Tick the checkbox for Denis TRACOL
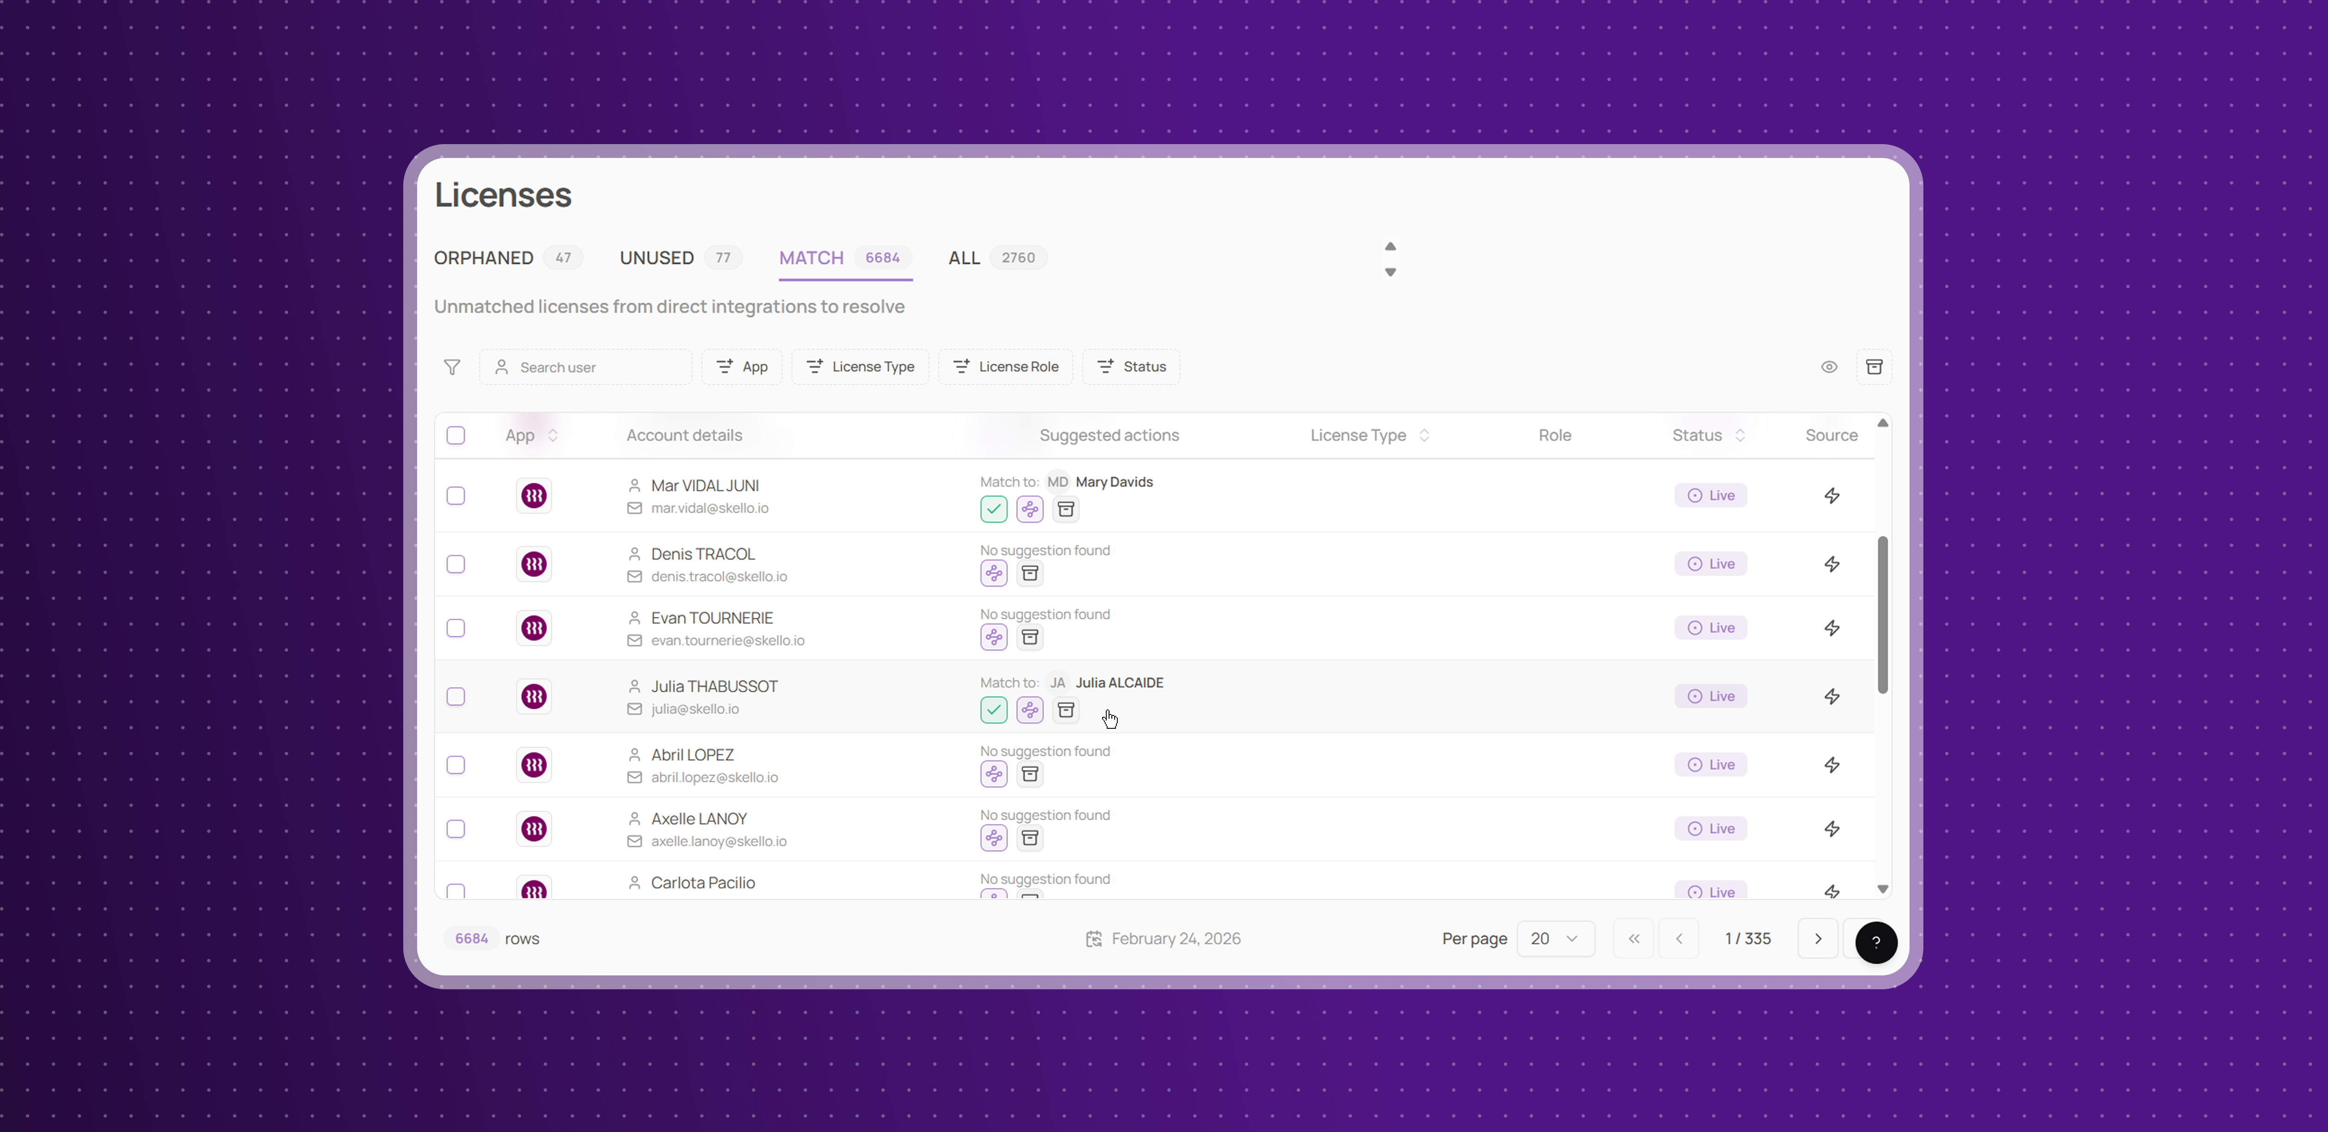The image size is (2328, 1132). click(x=455, y=565)
